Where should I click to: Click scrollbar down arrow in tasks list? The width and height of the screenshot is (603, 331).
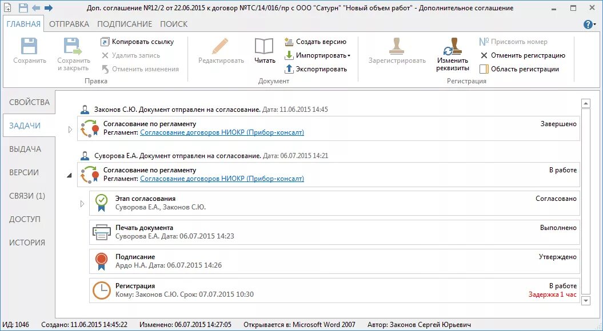point(586,301)
